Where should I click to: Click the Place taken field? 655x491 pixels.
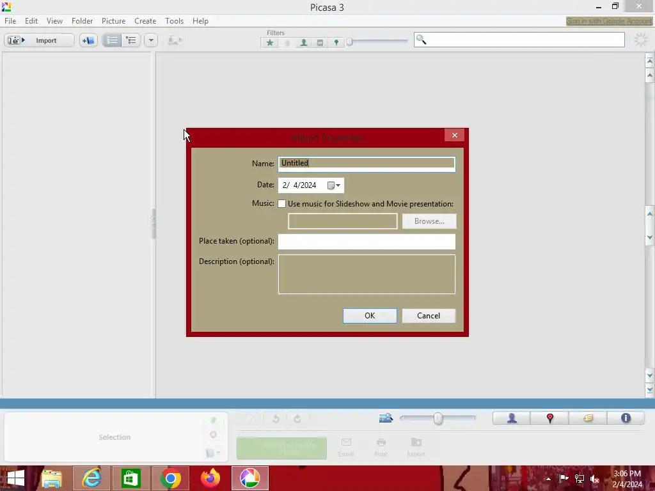point(367,241)
